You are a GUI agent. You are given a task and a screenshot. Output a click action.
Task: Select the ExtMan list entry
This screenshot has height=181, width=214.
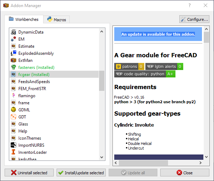click(54, 60)
